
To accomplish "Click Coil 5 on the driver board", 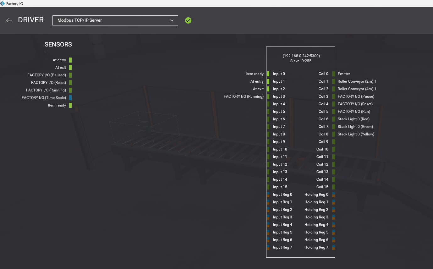I will pyautogui.click(x=323, y=112).
